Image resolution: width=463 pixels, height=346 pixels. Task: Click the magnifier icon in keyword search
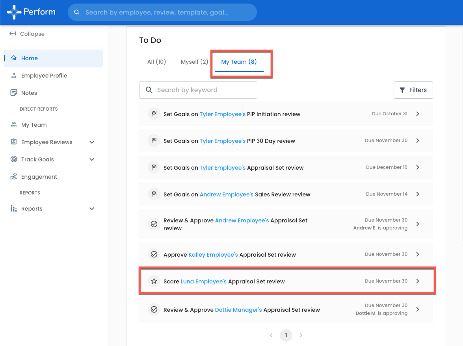click(149, 90)
